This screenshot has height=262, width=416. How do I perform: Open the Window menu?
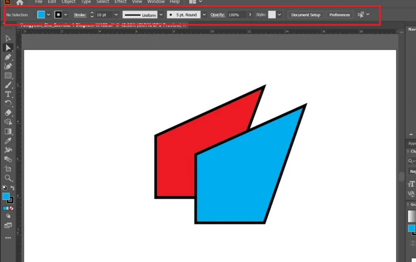coord(156,2)
